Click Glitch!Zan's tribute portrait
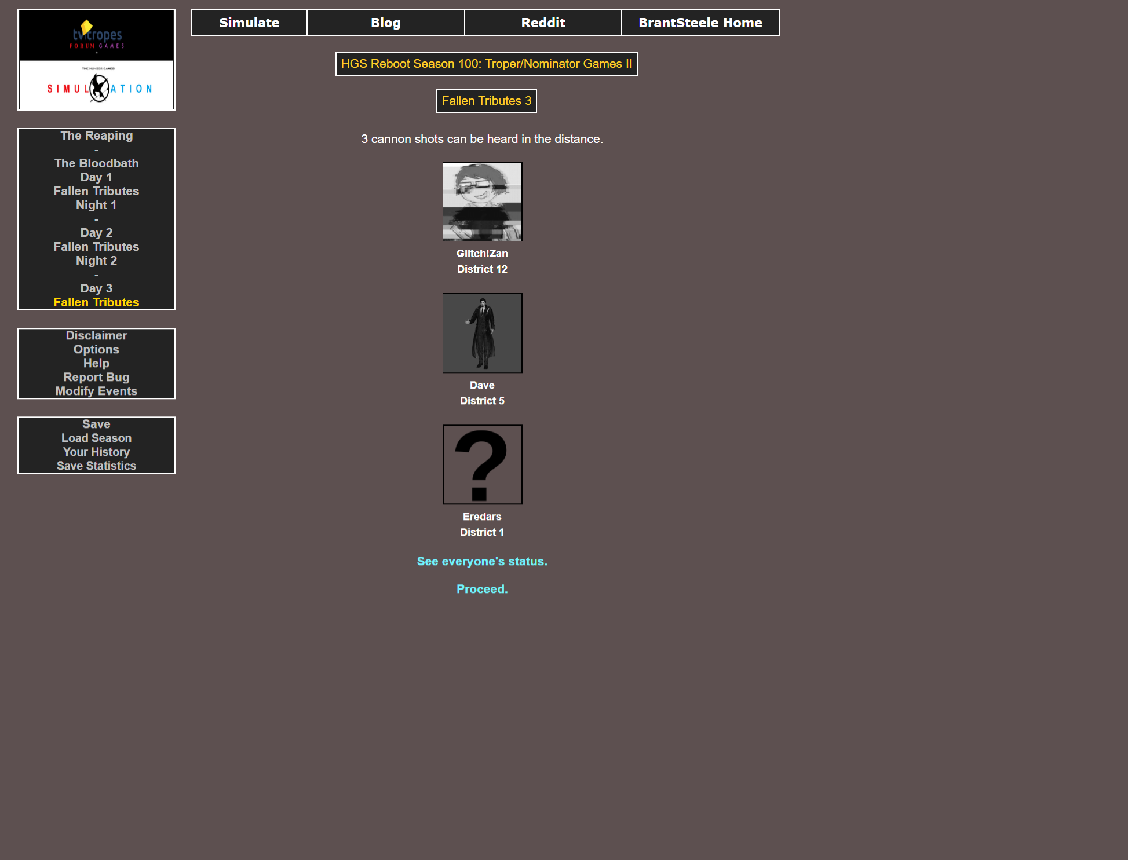The width and height of the screenshot is (1128, 860). 482,202
